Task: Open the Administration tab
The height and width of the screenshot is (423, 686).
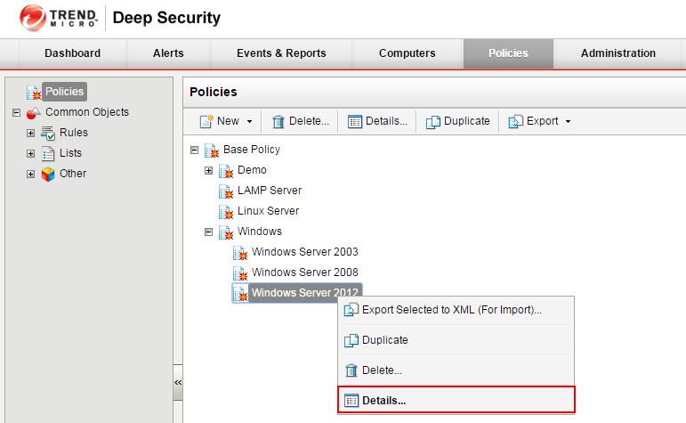Action: point(618,53)
